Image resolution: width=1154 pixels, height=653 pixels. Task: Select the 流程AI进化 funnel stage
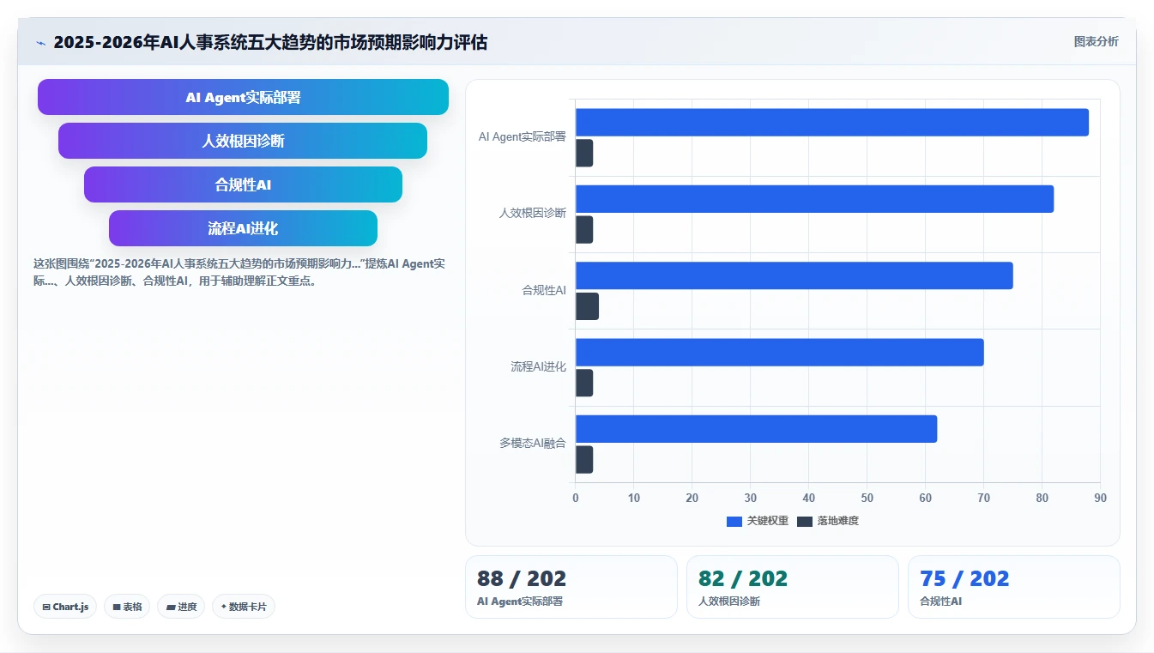tap(243, 228)
